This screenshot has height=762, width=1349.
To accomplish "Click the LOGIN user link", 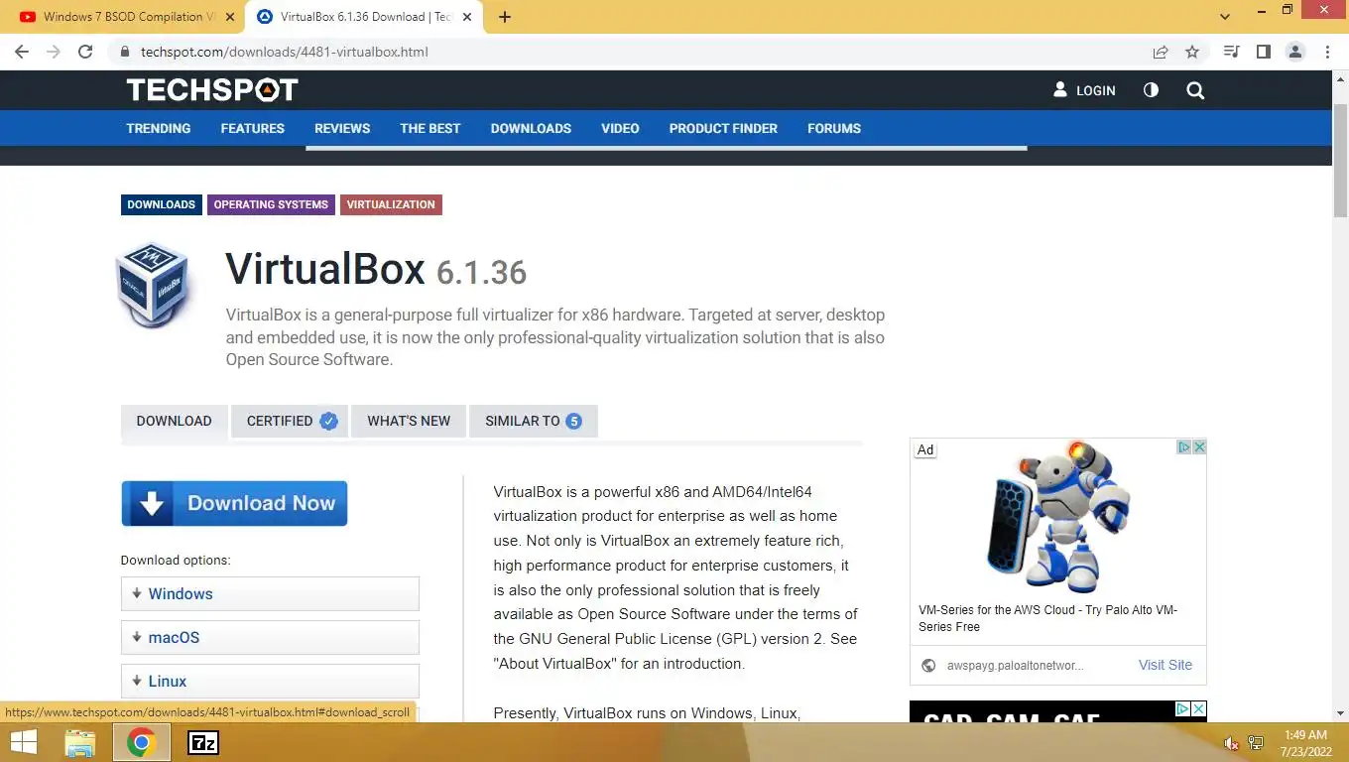I will 1084,90.
